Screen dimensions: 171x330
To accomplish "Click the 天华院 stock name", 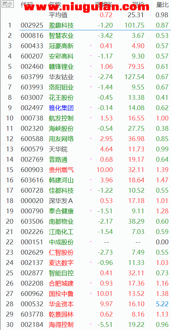I will [58, 149].
